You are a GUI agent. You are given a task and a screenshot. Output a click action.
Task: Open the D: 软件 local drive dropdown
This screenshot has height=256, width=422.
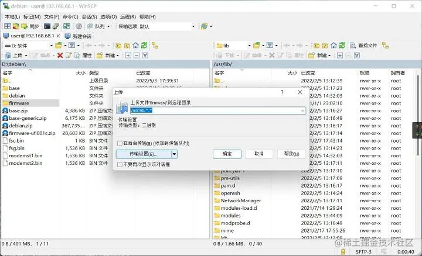[x=51, y=46]
